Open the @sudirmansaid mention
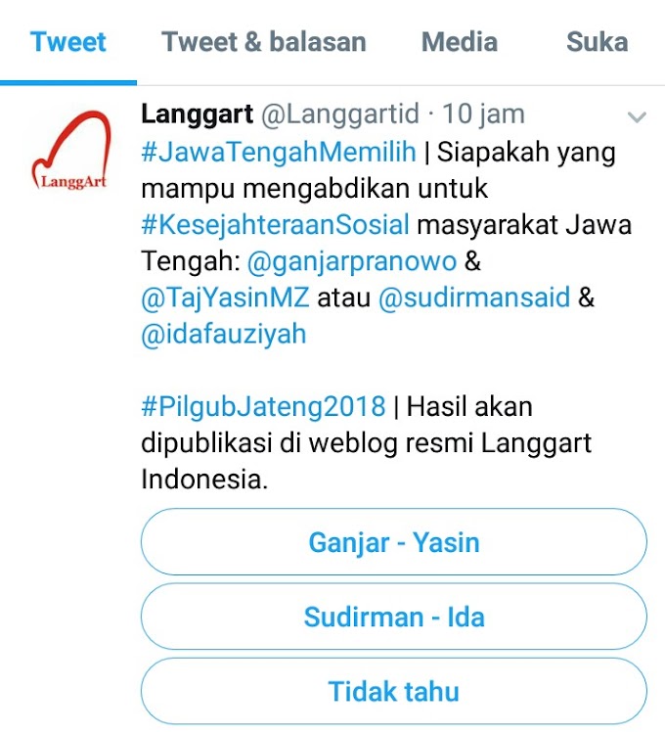The width and height of the screenshot is (665, 732). (474, 297)
